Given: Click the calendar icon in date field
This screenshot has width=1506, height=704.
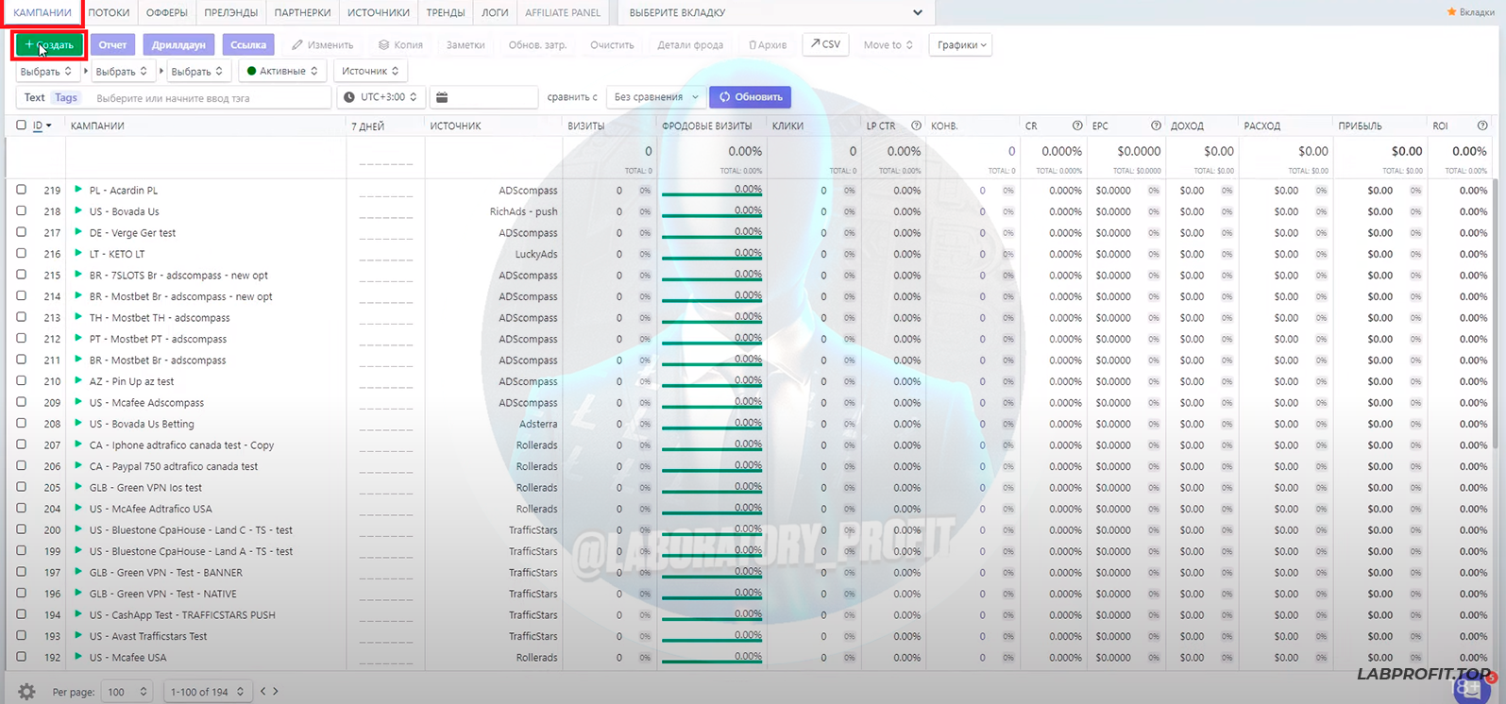Looking at the screenshot, I should click(x=442, y=97).
